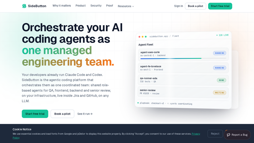The height and width of the screenshot is (143, 254).
Task: Click the Cookie Notice heading
Action: pos(22,129)
